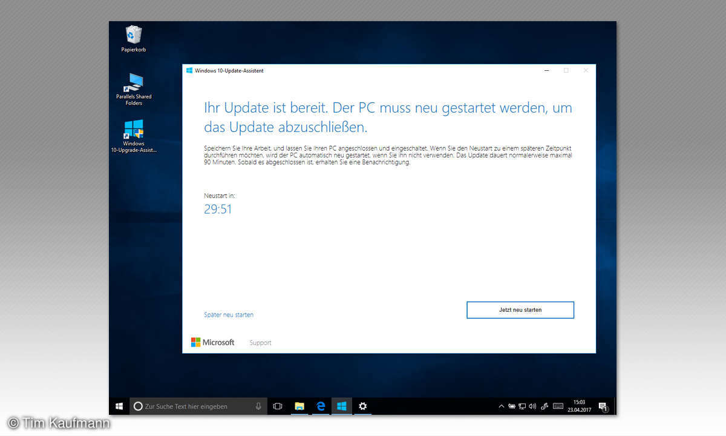This screenshot has height=436, width=726.
Task: Close the Update-Assistent window
Action: point(586,71)
